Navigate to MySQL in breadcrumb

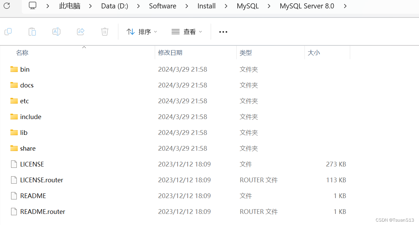tap(248, 6)
